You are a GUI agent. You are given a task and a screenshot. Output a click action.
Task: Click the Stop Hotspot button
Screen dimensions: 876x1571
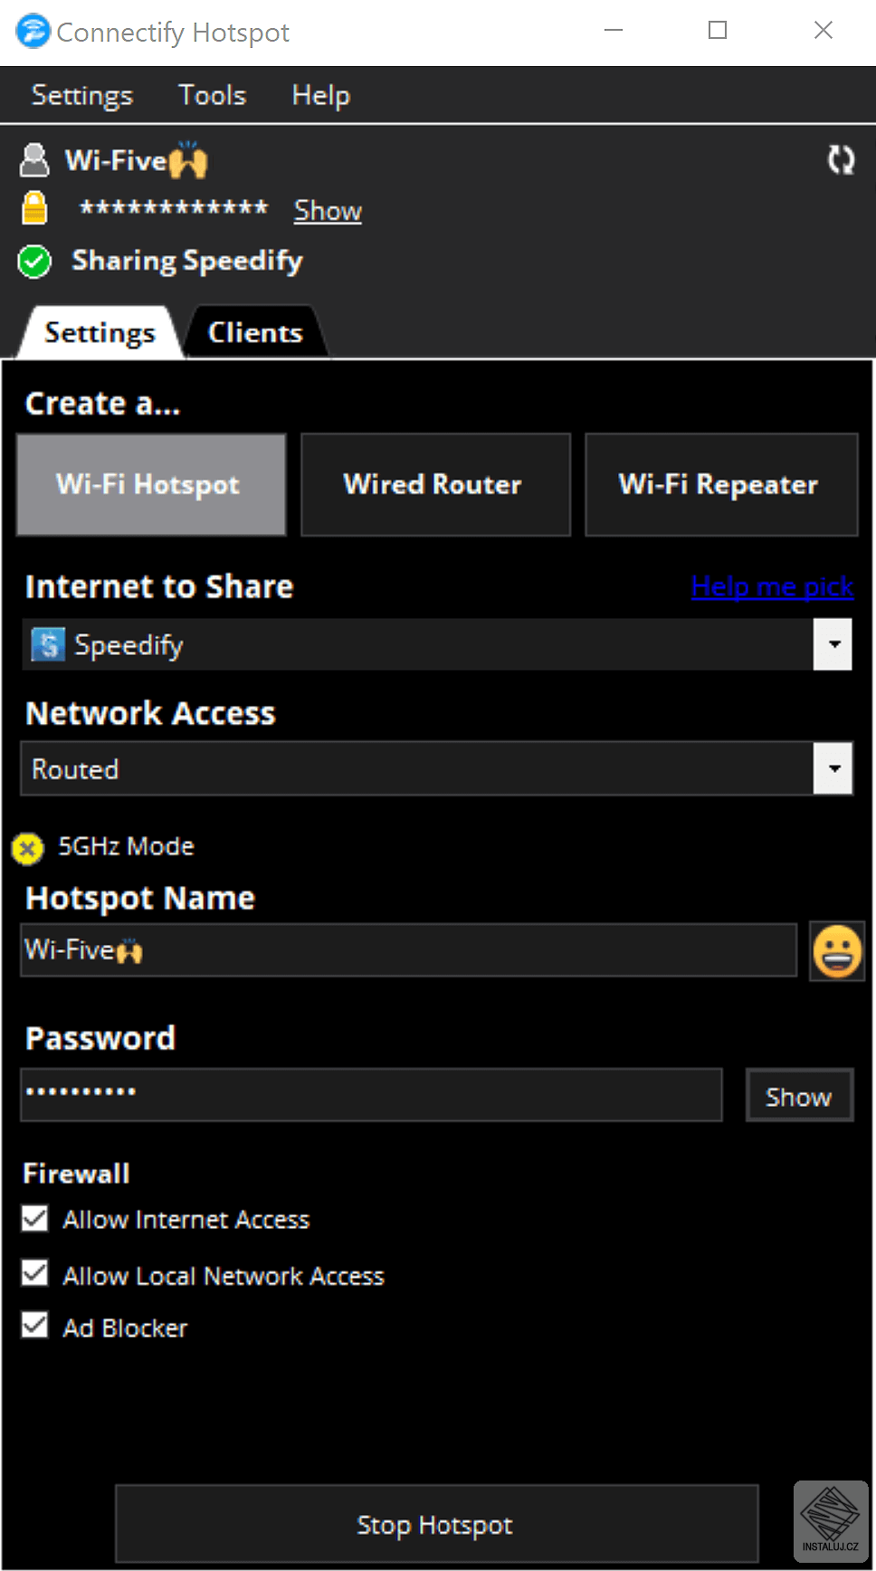click(436, 1524)
